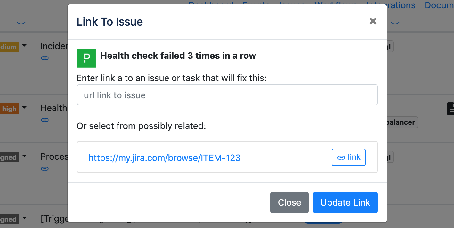
Task: Click the orange high severity badge
Action: [x=9, y=109]
